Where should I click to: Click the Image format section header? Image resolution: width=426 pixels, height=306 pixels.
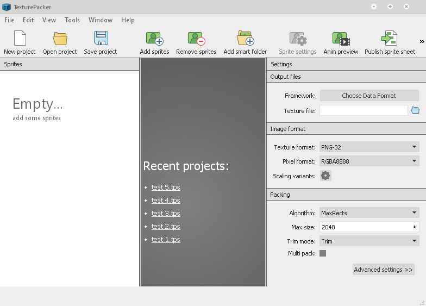347,129
